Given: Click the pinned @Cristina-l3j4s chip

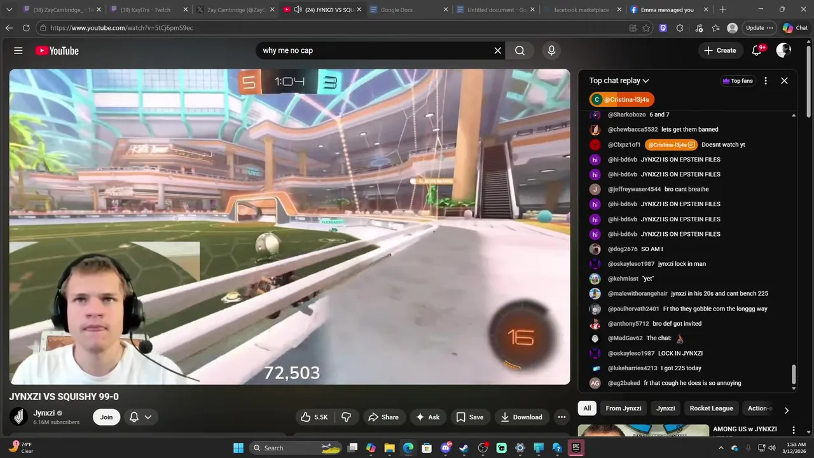Looking at the screenshot, I should point(622,99).
